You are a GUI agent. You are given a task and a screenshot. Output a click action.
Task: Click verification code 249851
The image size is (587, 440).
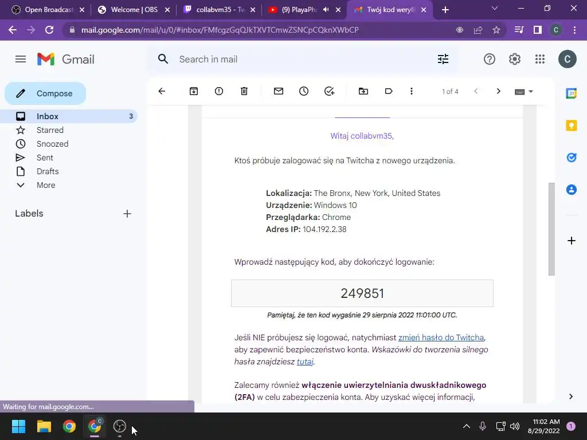362,293
